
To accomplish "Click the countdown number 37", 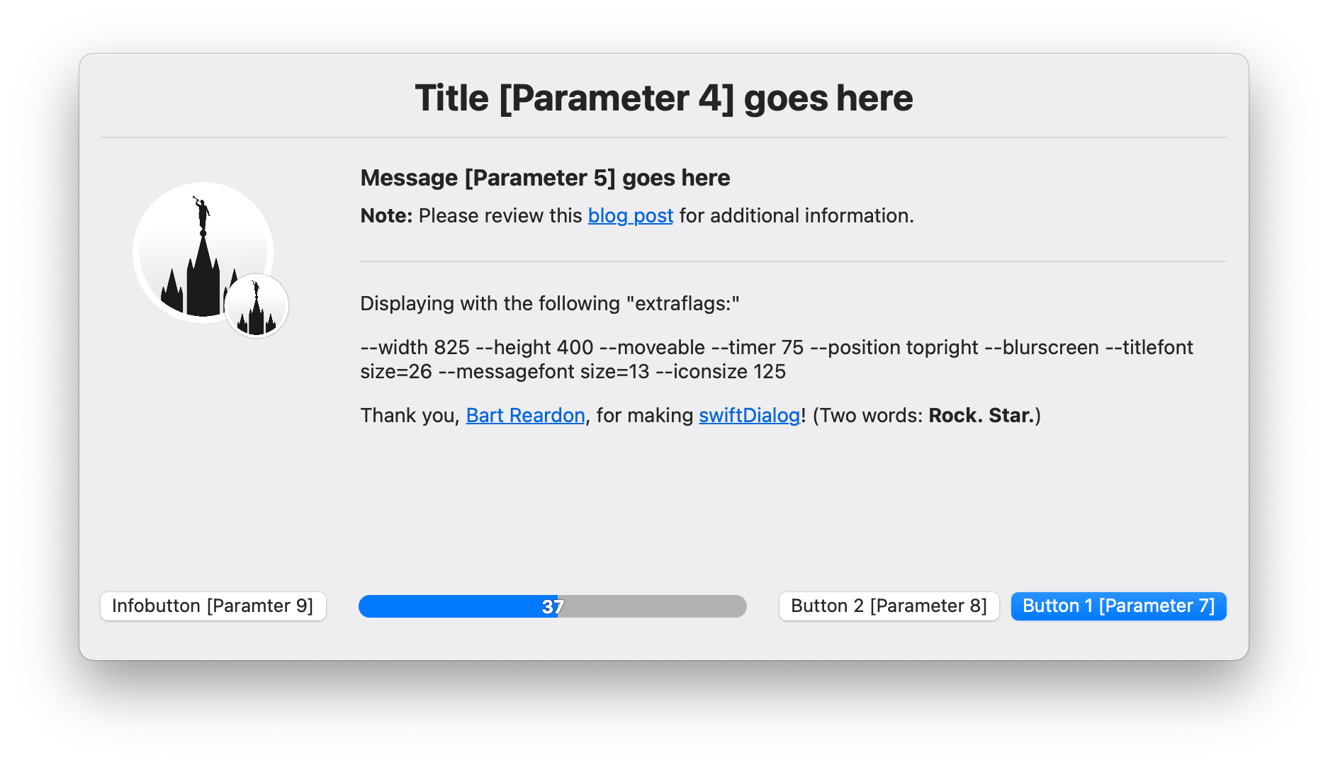I will (553, 607).
